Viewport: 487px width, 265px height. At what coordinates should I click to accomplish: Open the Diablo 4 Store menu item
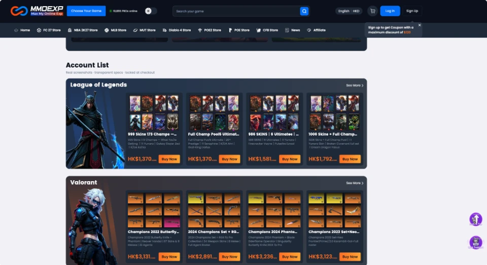(177, 30)
